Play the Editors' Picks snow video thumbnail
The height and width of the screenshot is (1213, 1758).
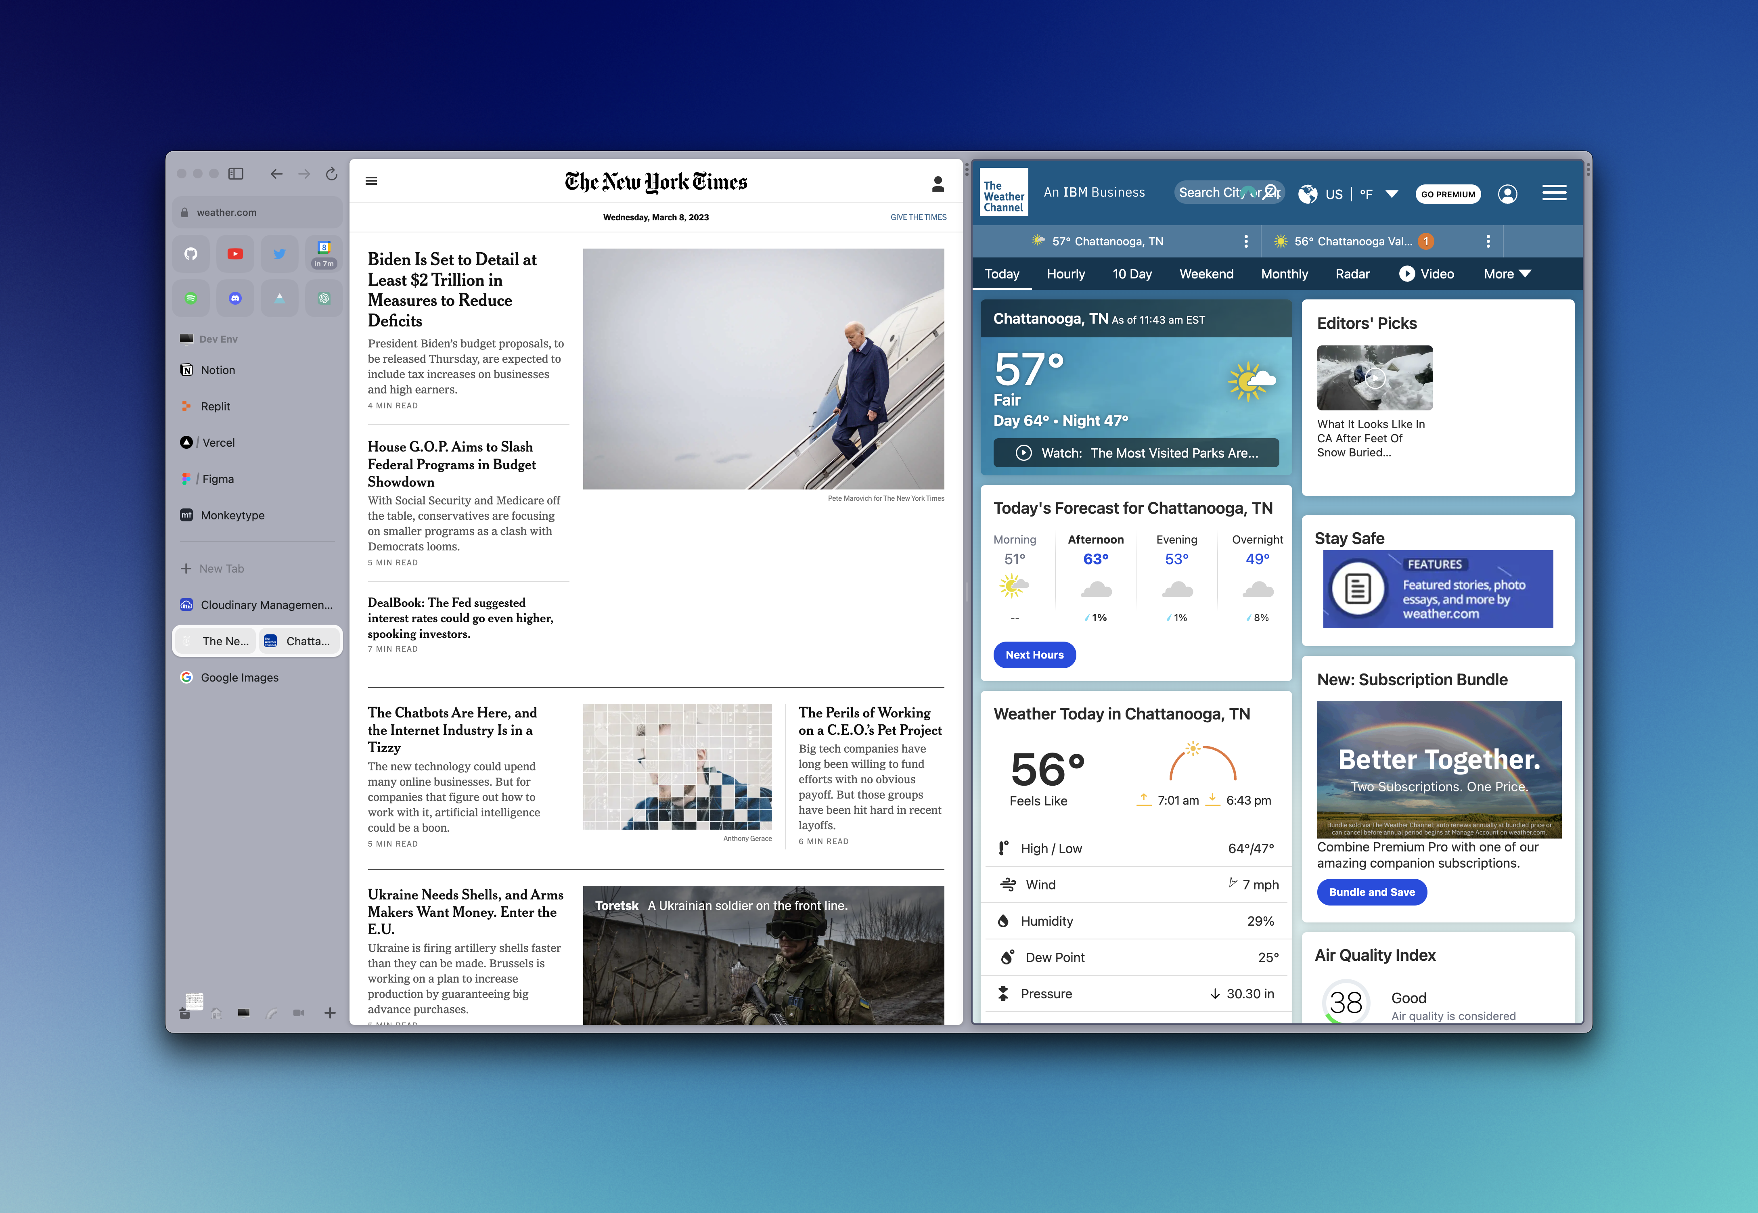point(1375,378)
